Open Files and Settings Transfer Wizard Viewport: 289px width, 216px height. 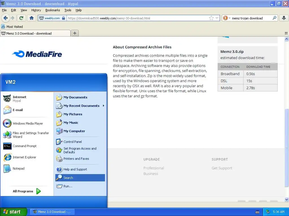tap(27, 135)
